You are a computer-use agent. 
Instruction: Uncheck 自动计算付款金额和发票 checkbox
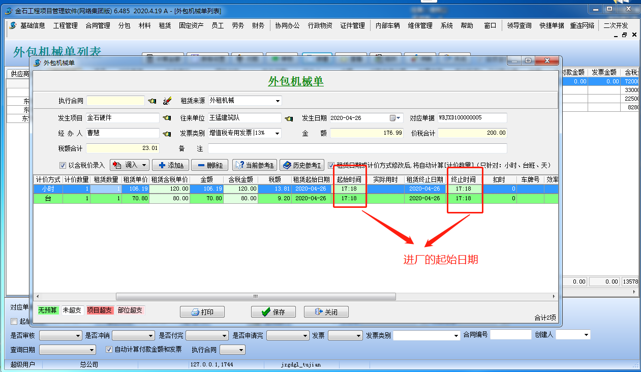(x=109, y=350)
